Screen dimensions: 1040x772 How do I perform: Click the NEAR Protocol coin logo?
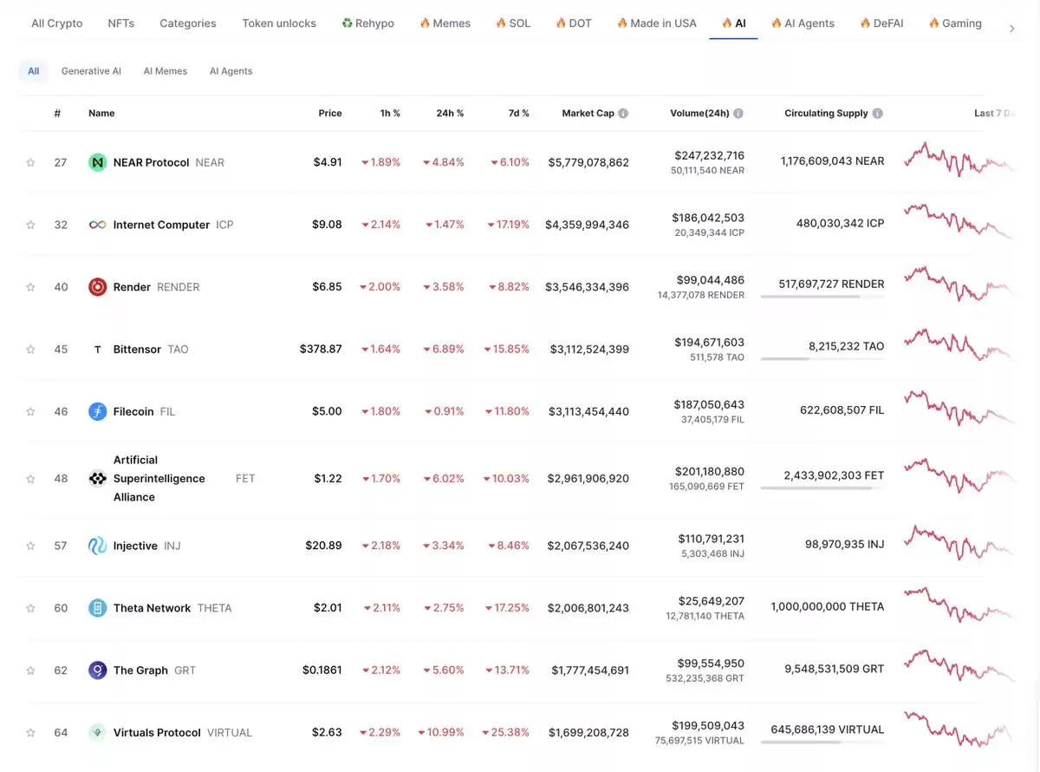click(97, 162)
